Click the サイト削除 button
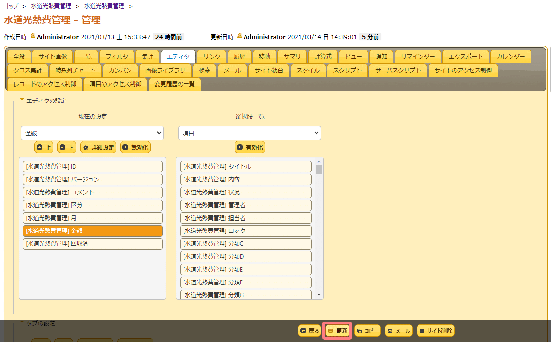Image resolution: width=551 pixels, height=342 pixels. pyautogui.click(x=436, y=331)
